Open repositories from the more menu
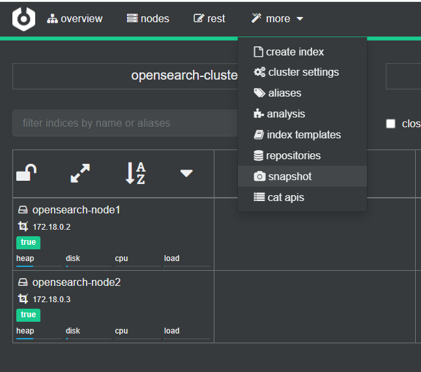Screen dimensions: 421x372 [302, 155]
